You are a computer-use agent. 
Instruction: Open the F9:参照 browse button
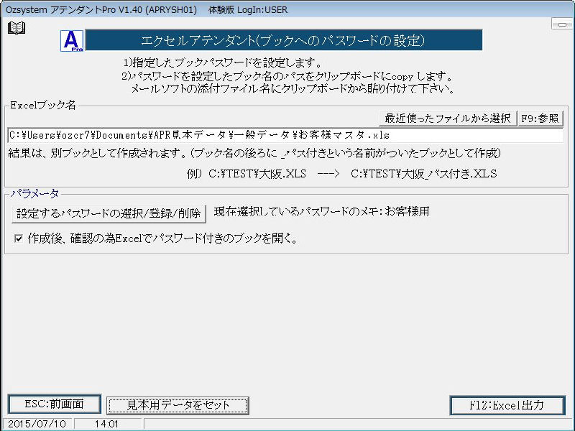tap(540, 119)
